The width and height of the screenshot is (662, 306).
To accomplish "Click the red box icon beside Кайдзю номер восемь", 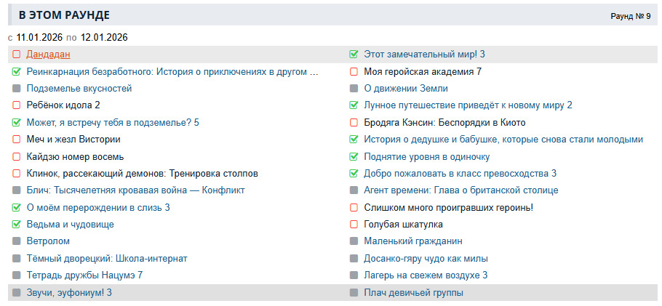I will [x=17, y=156].
